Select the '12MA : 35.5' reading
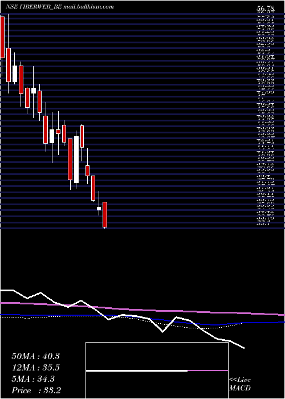This screenshot has width=285, height=399. pos(35,368)
